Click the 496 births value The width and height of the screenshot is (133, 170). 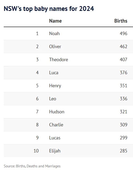(x=123, y=34)
